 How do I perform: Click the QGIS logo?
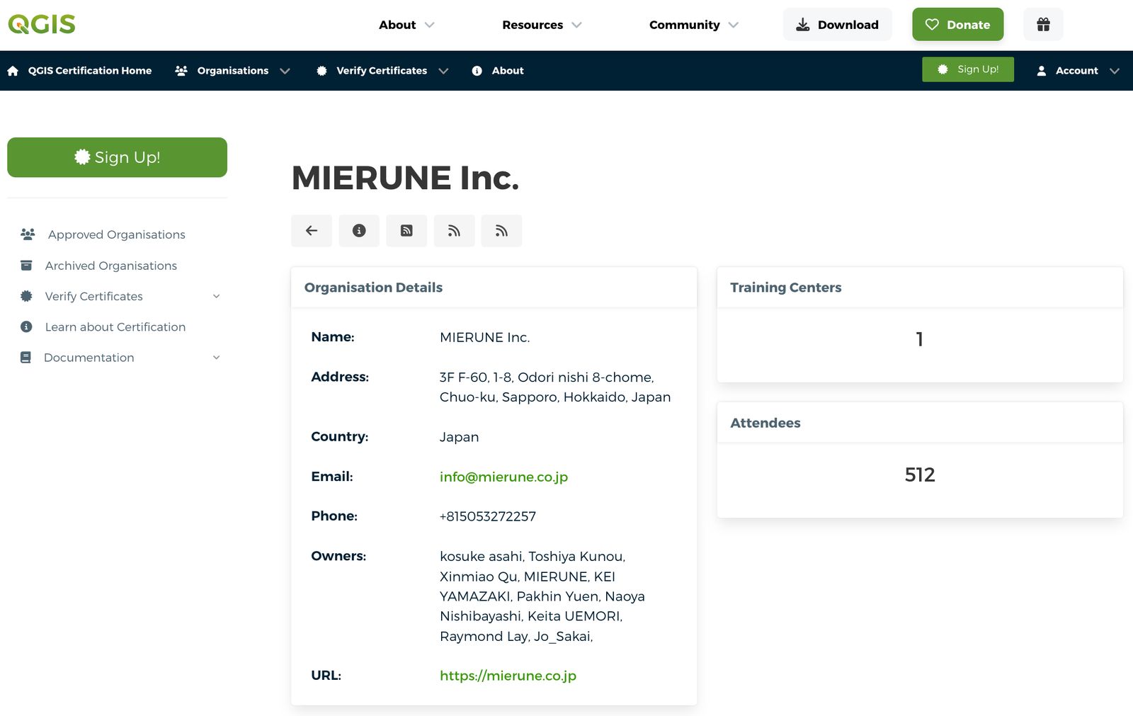(42, 24)
